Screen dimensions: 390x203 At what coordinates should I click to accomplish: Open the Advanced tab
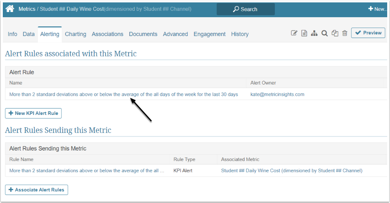[175, 34]
